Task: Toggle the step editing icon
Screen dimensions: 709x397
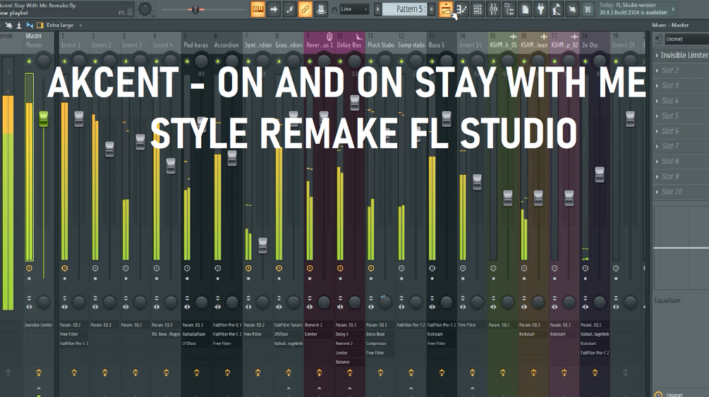Action: click(x=289, y=9)
